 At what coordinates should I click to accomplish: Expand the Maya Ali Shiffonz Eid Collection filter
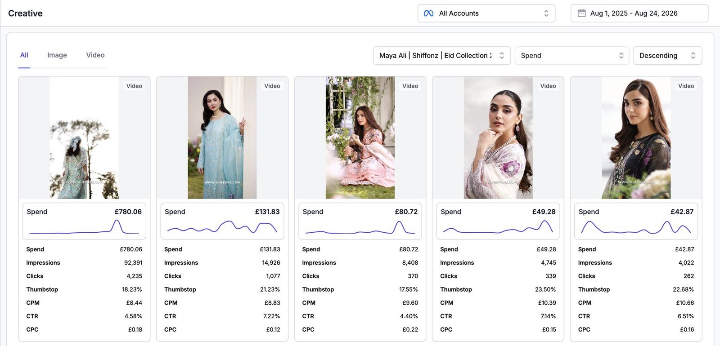[442, 56]
